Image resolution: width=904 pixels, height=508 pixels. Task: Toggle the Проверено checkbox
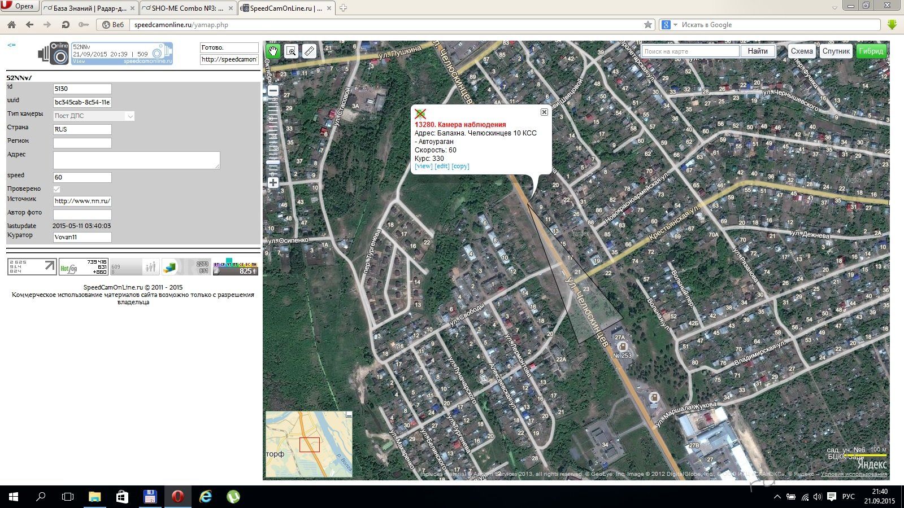click(56, 189)
